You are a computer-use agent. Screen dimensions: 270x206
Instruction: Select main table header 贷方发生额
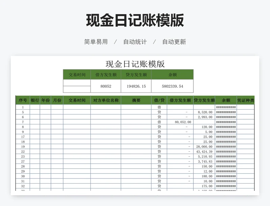click(204, 100)
